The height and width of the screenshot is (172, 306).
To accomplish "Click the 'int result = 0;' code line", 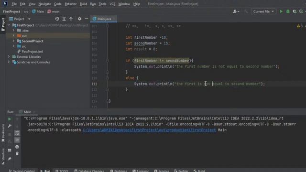I will (142, 49).
